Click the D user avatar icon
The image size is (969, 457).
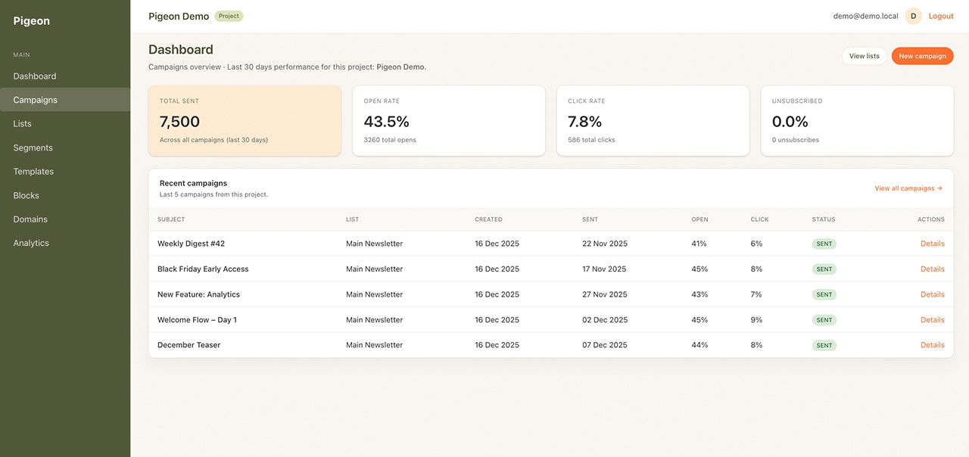(912, 15)
